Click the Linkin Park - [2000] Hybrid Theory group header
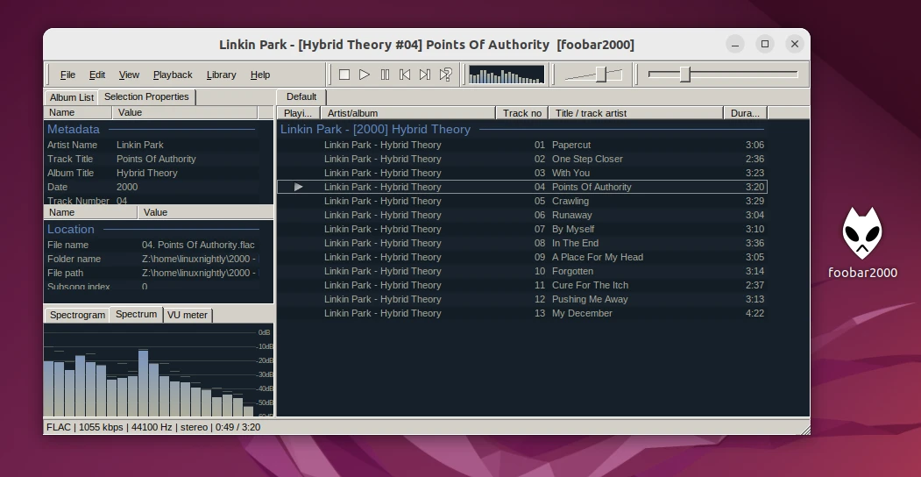The width and height of the screenshot is (921, 477). click(375, 129)
